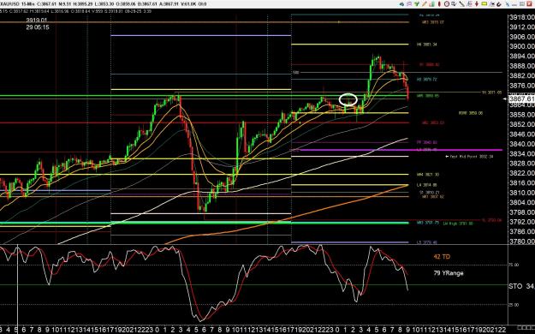
Task: Click the pink envelope icon in the toolbar
Action: tap(409, 4)
